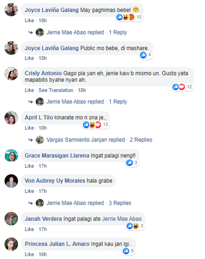Image resolution: width=205 pixels, height=259 pixels.
Task: Like Von Aubrey Uy Morales' 'hala grabe' comment
Action: 29,191
